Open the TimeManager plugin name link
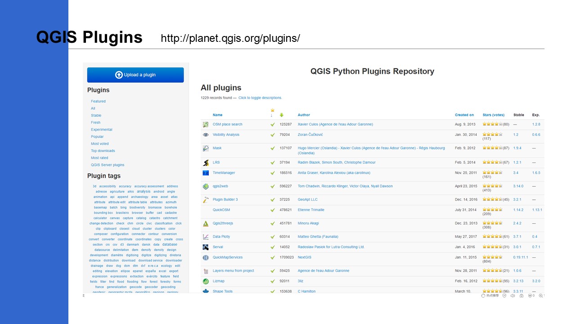The height and width of the screenshot is (324, 576). [224, 173]
